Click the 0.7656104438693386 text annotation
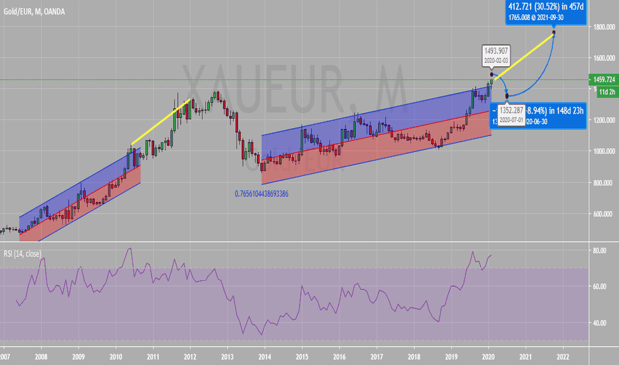 (261, 194)
